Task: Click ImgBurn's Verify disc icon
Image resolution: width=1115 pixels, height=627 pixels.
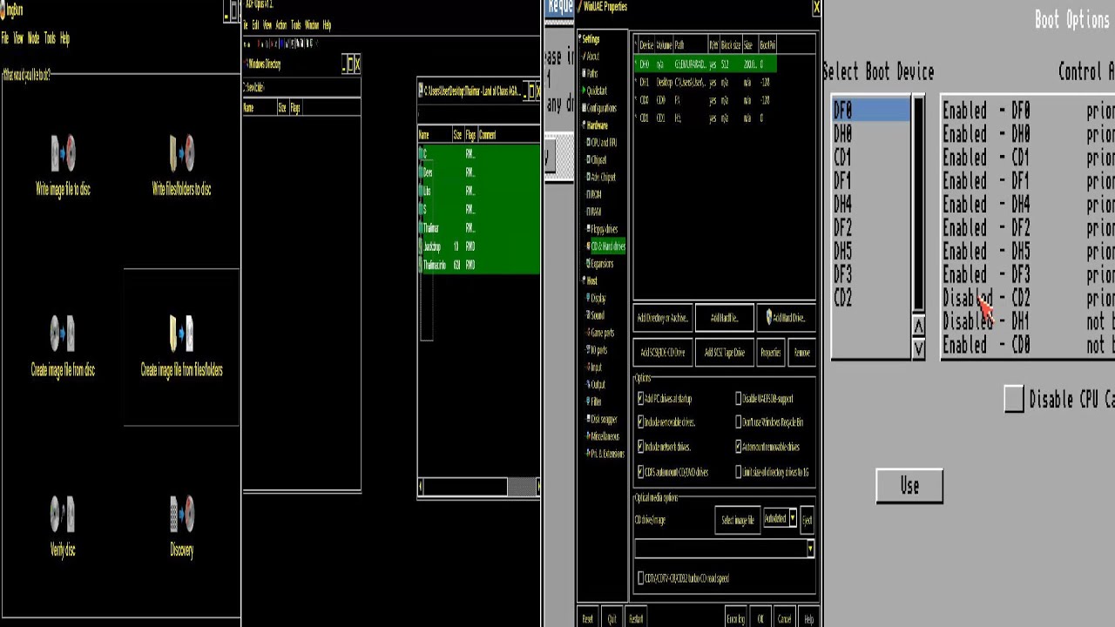Action: tap(63, 515)
